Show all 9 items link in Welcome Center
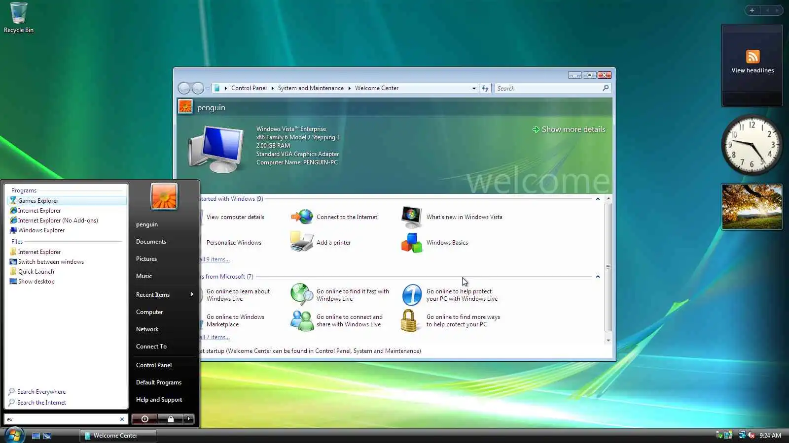This screenshot has height=443, width=789. click(215, 259)
